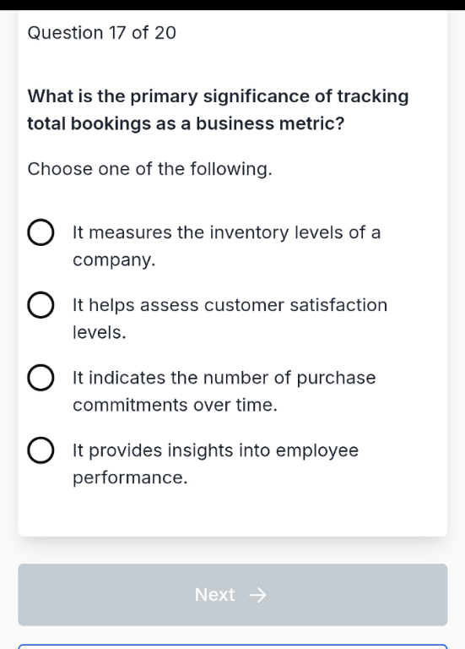Click the 'Choose one of the following.' instruction
The height and width of the screenshot is (649, 465).
[149, 169]
